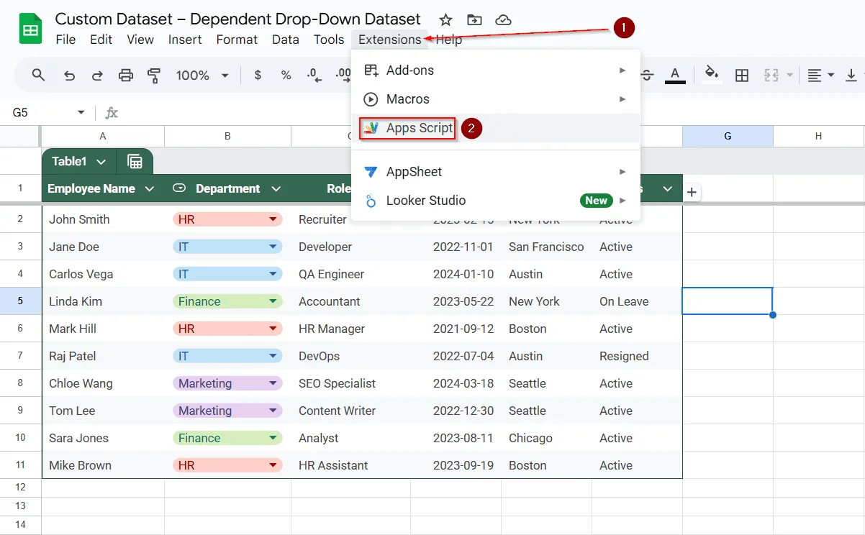
Task: Open Carlos Vega's IT department dropdown
Action: [x=273, y=274]
